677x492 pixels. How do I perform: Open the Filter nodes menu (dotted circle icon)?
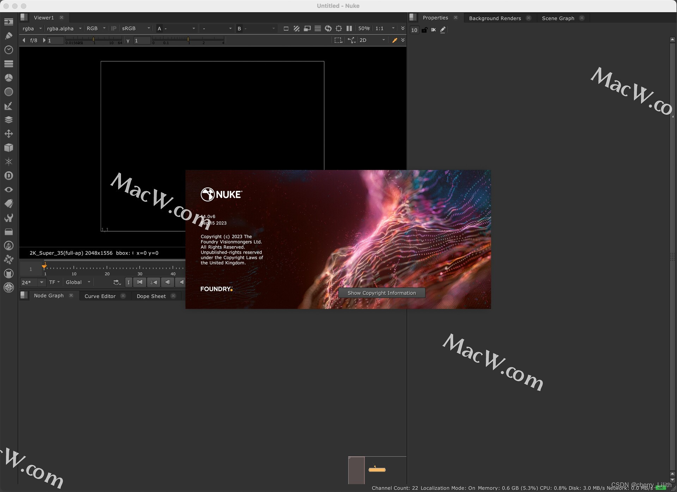pyautogui.click(x=8, y=92)
